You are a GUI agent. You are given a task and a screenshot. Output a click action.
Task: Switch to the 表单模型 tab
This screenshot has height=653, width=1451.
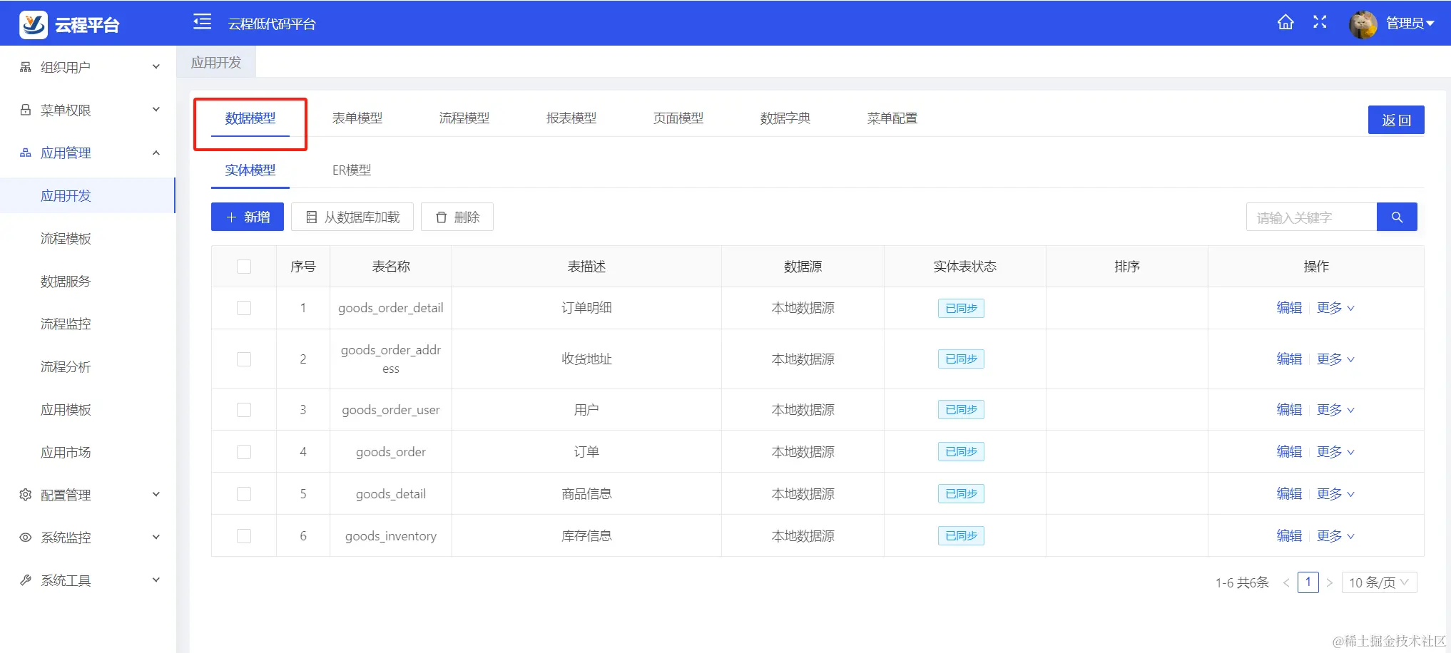click(357, 118)
